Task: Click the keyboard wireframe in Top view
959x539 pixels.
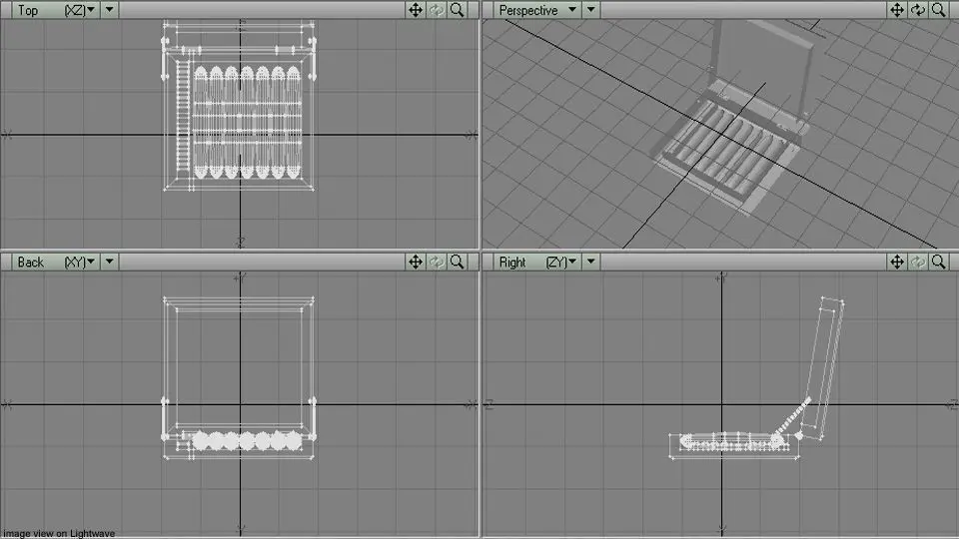Action: (247, 122)
